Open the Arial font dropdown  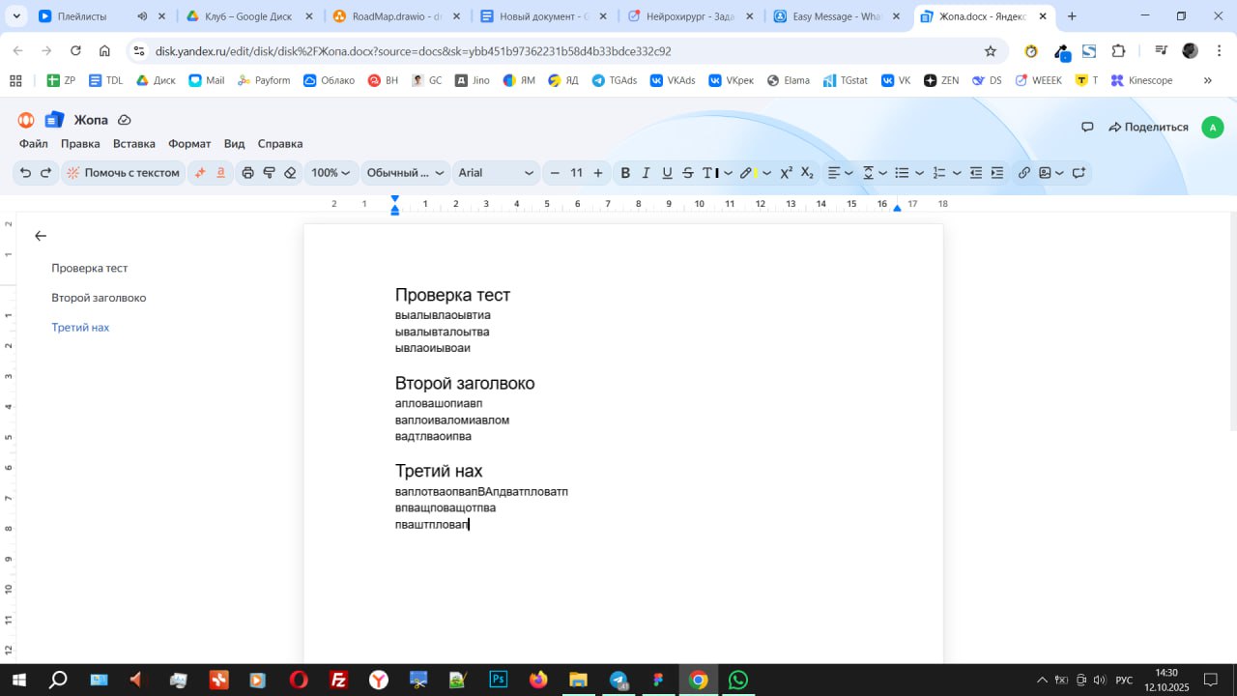tap(496, 173)
